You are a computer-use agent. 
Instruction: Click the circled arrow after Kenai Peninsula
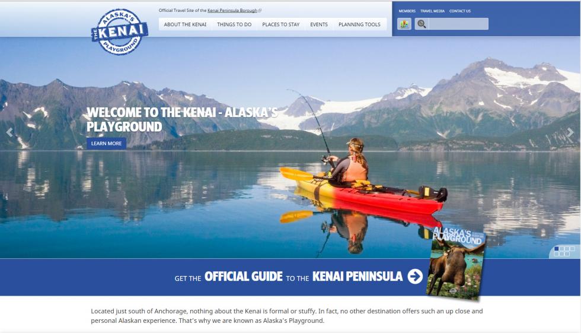point(415,276)
